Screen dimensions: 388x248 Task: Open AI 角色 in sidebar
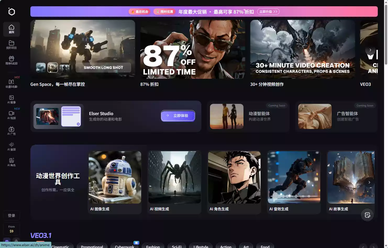tap(12, 162)
